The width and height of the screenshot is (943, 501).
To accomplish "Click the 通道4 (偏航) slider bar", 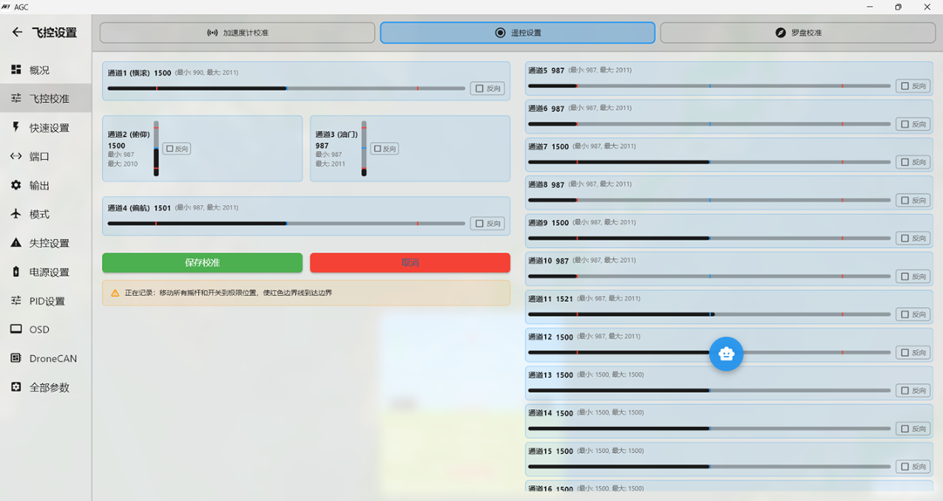I will 286,223.
